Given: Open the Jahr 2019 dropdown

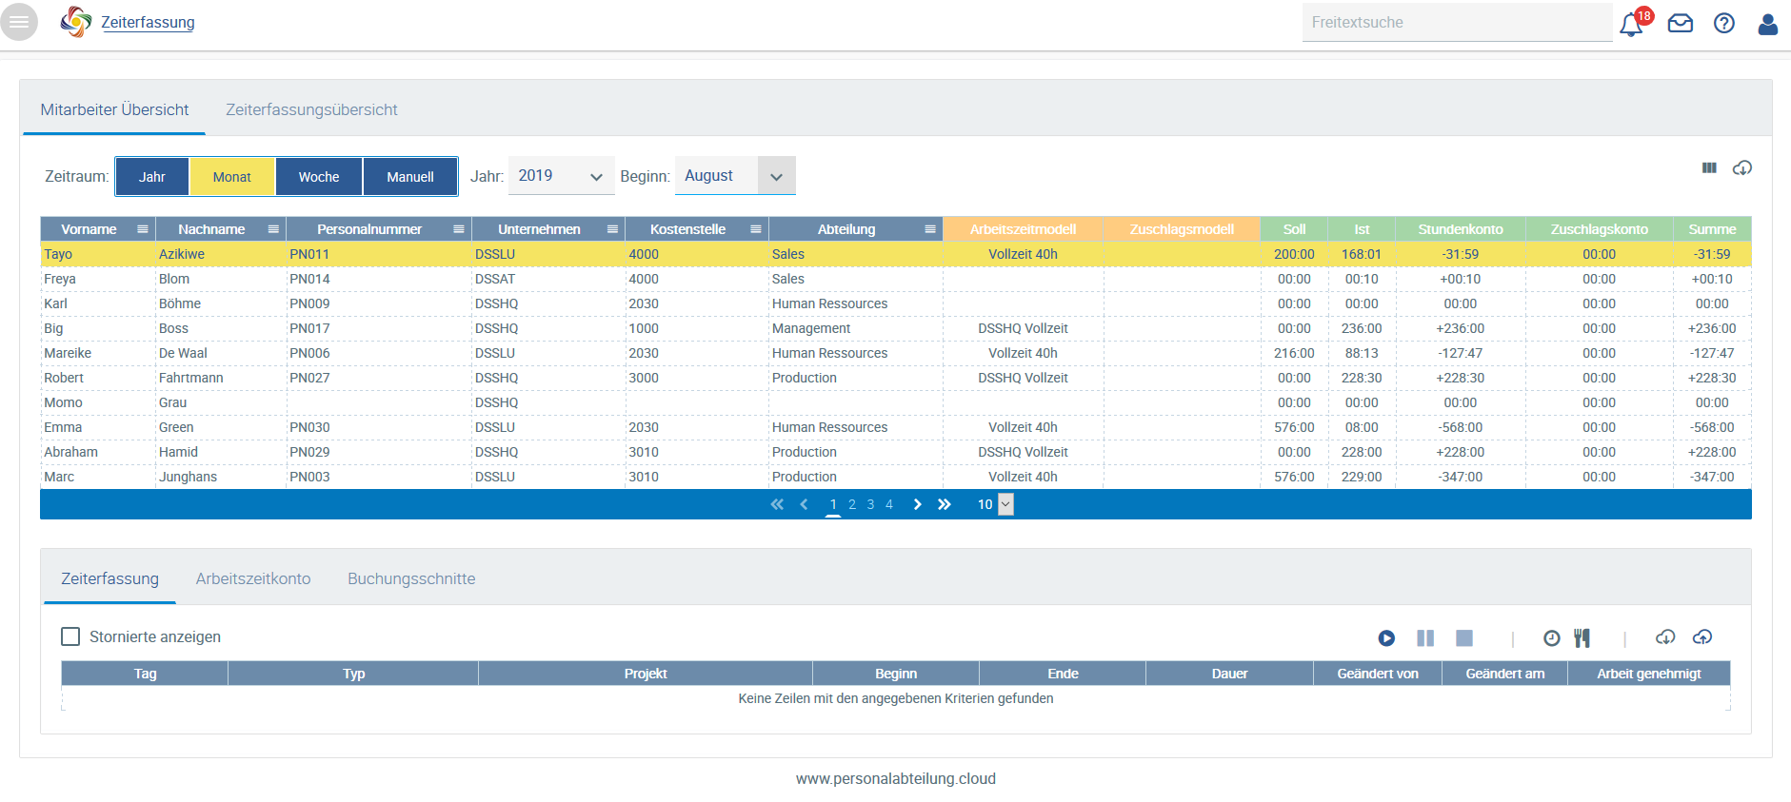Looking at the screenshot, I should 561,176.
